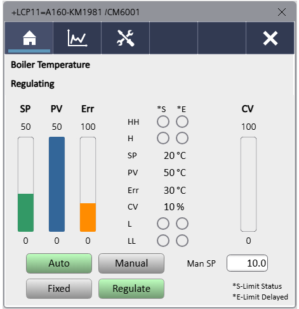Click the H limit status indicator
This screenshot has width=299, height=309.
(x=163, y=138)
